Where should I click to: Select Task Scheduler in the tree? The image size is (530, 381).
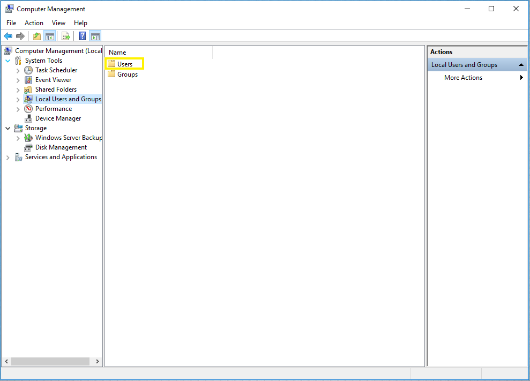click(56, 70)
